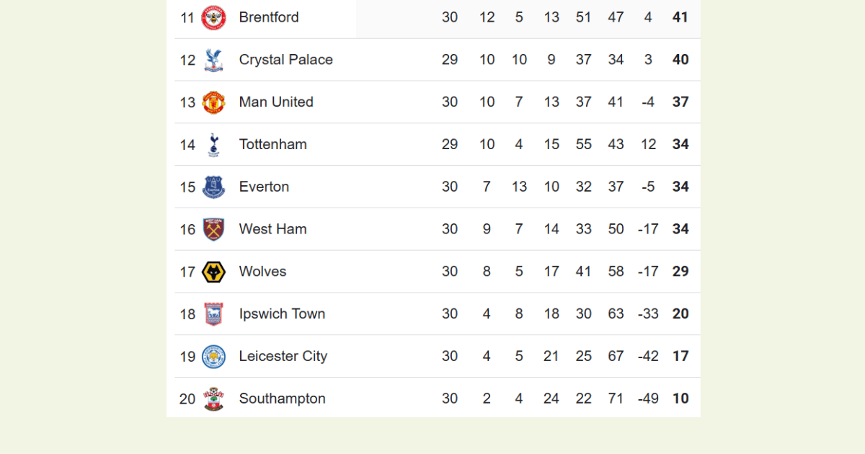Screen dimensions: 865x454
Task: Open the Tottenham team name link
Action: click(x=273, y=145)
